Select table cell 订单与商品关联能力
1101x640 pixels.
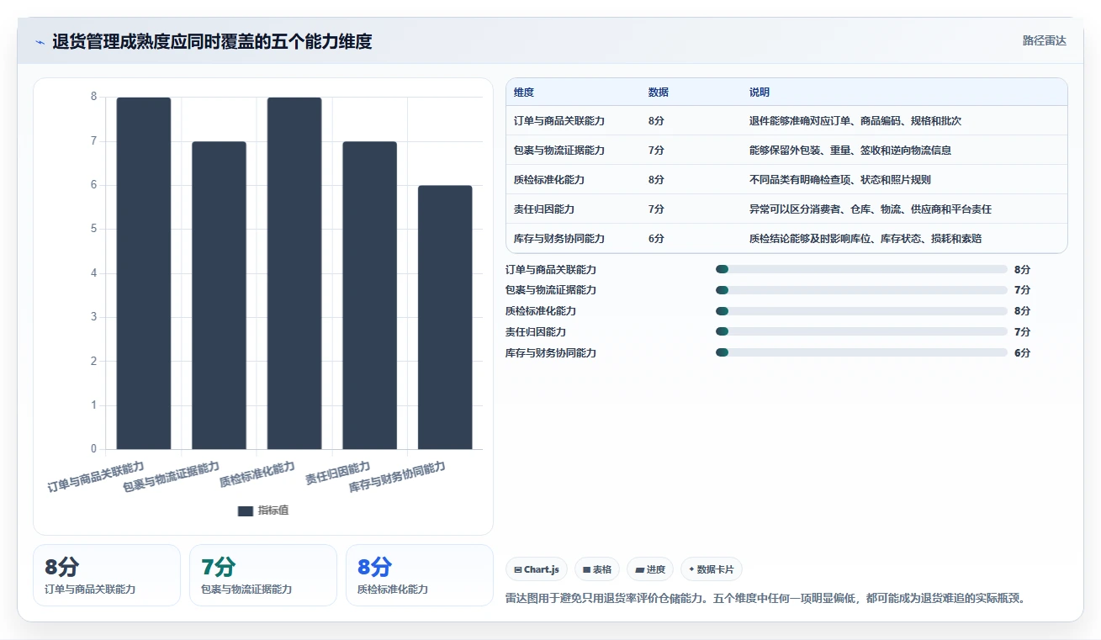click(559, 121)
